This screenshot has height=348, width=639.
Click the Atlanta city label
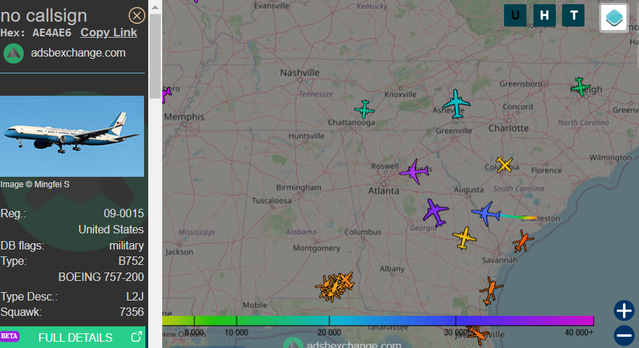coord(384,191)
